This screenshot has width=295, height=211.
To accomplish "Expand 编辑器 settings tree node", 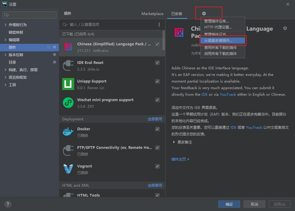I will [5, 40].
